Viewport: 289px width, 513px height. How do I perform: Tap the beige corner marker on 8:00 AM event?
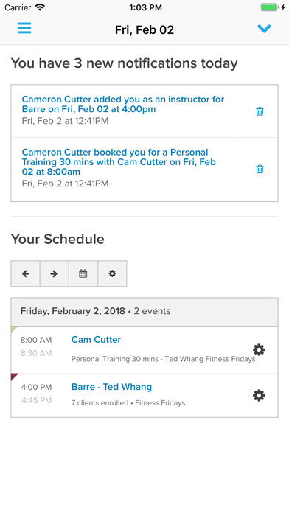pos(14,329)
